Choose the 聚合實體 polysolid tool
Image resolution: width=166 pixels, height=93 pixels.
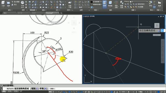16,2
